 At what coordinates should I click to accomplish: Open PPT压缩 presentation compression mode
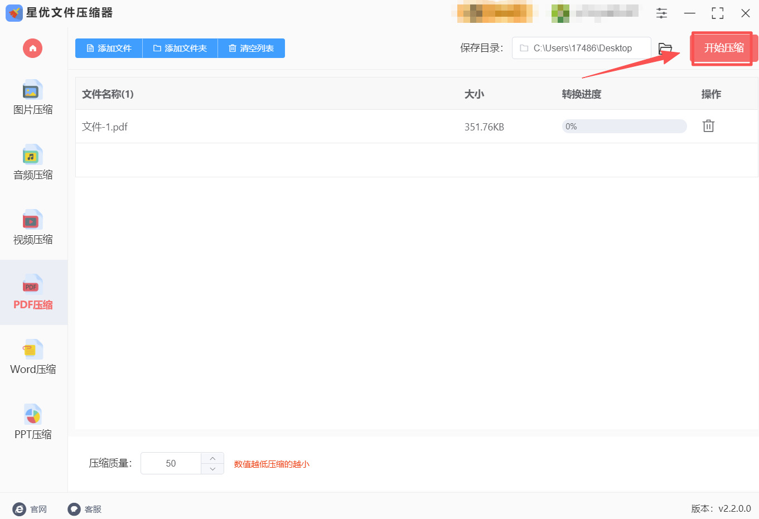coord(32,422)
